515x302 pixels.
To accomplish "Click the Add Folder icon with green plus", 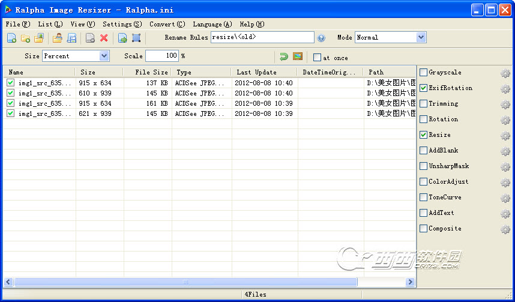I will pos(25,38).
